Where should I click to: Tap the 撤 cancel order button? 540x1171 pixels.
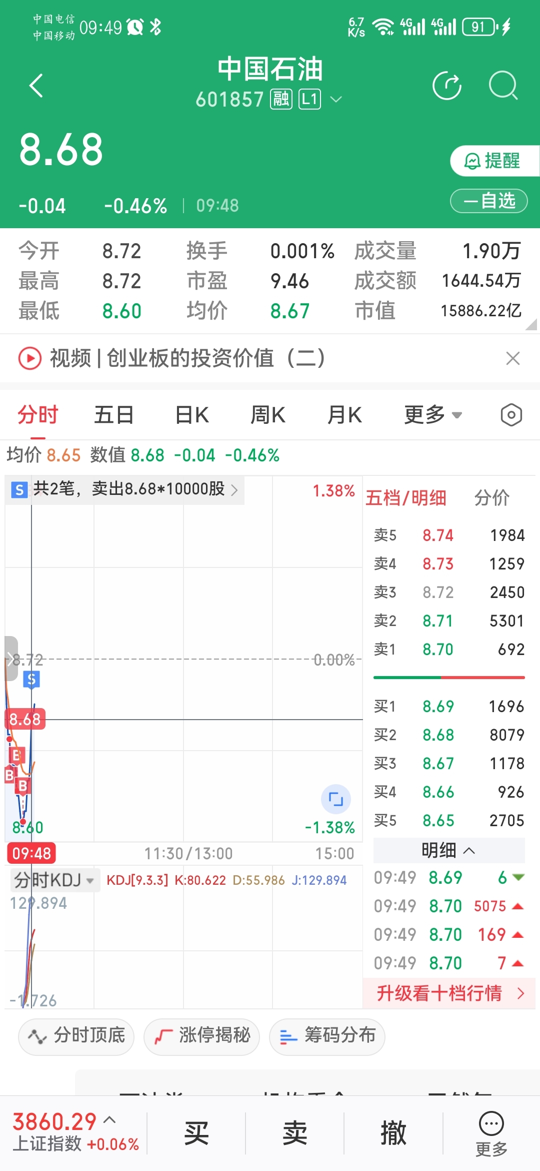393,1133
